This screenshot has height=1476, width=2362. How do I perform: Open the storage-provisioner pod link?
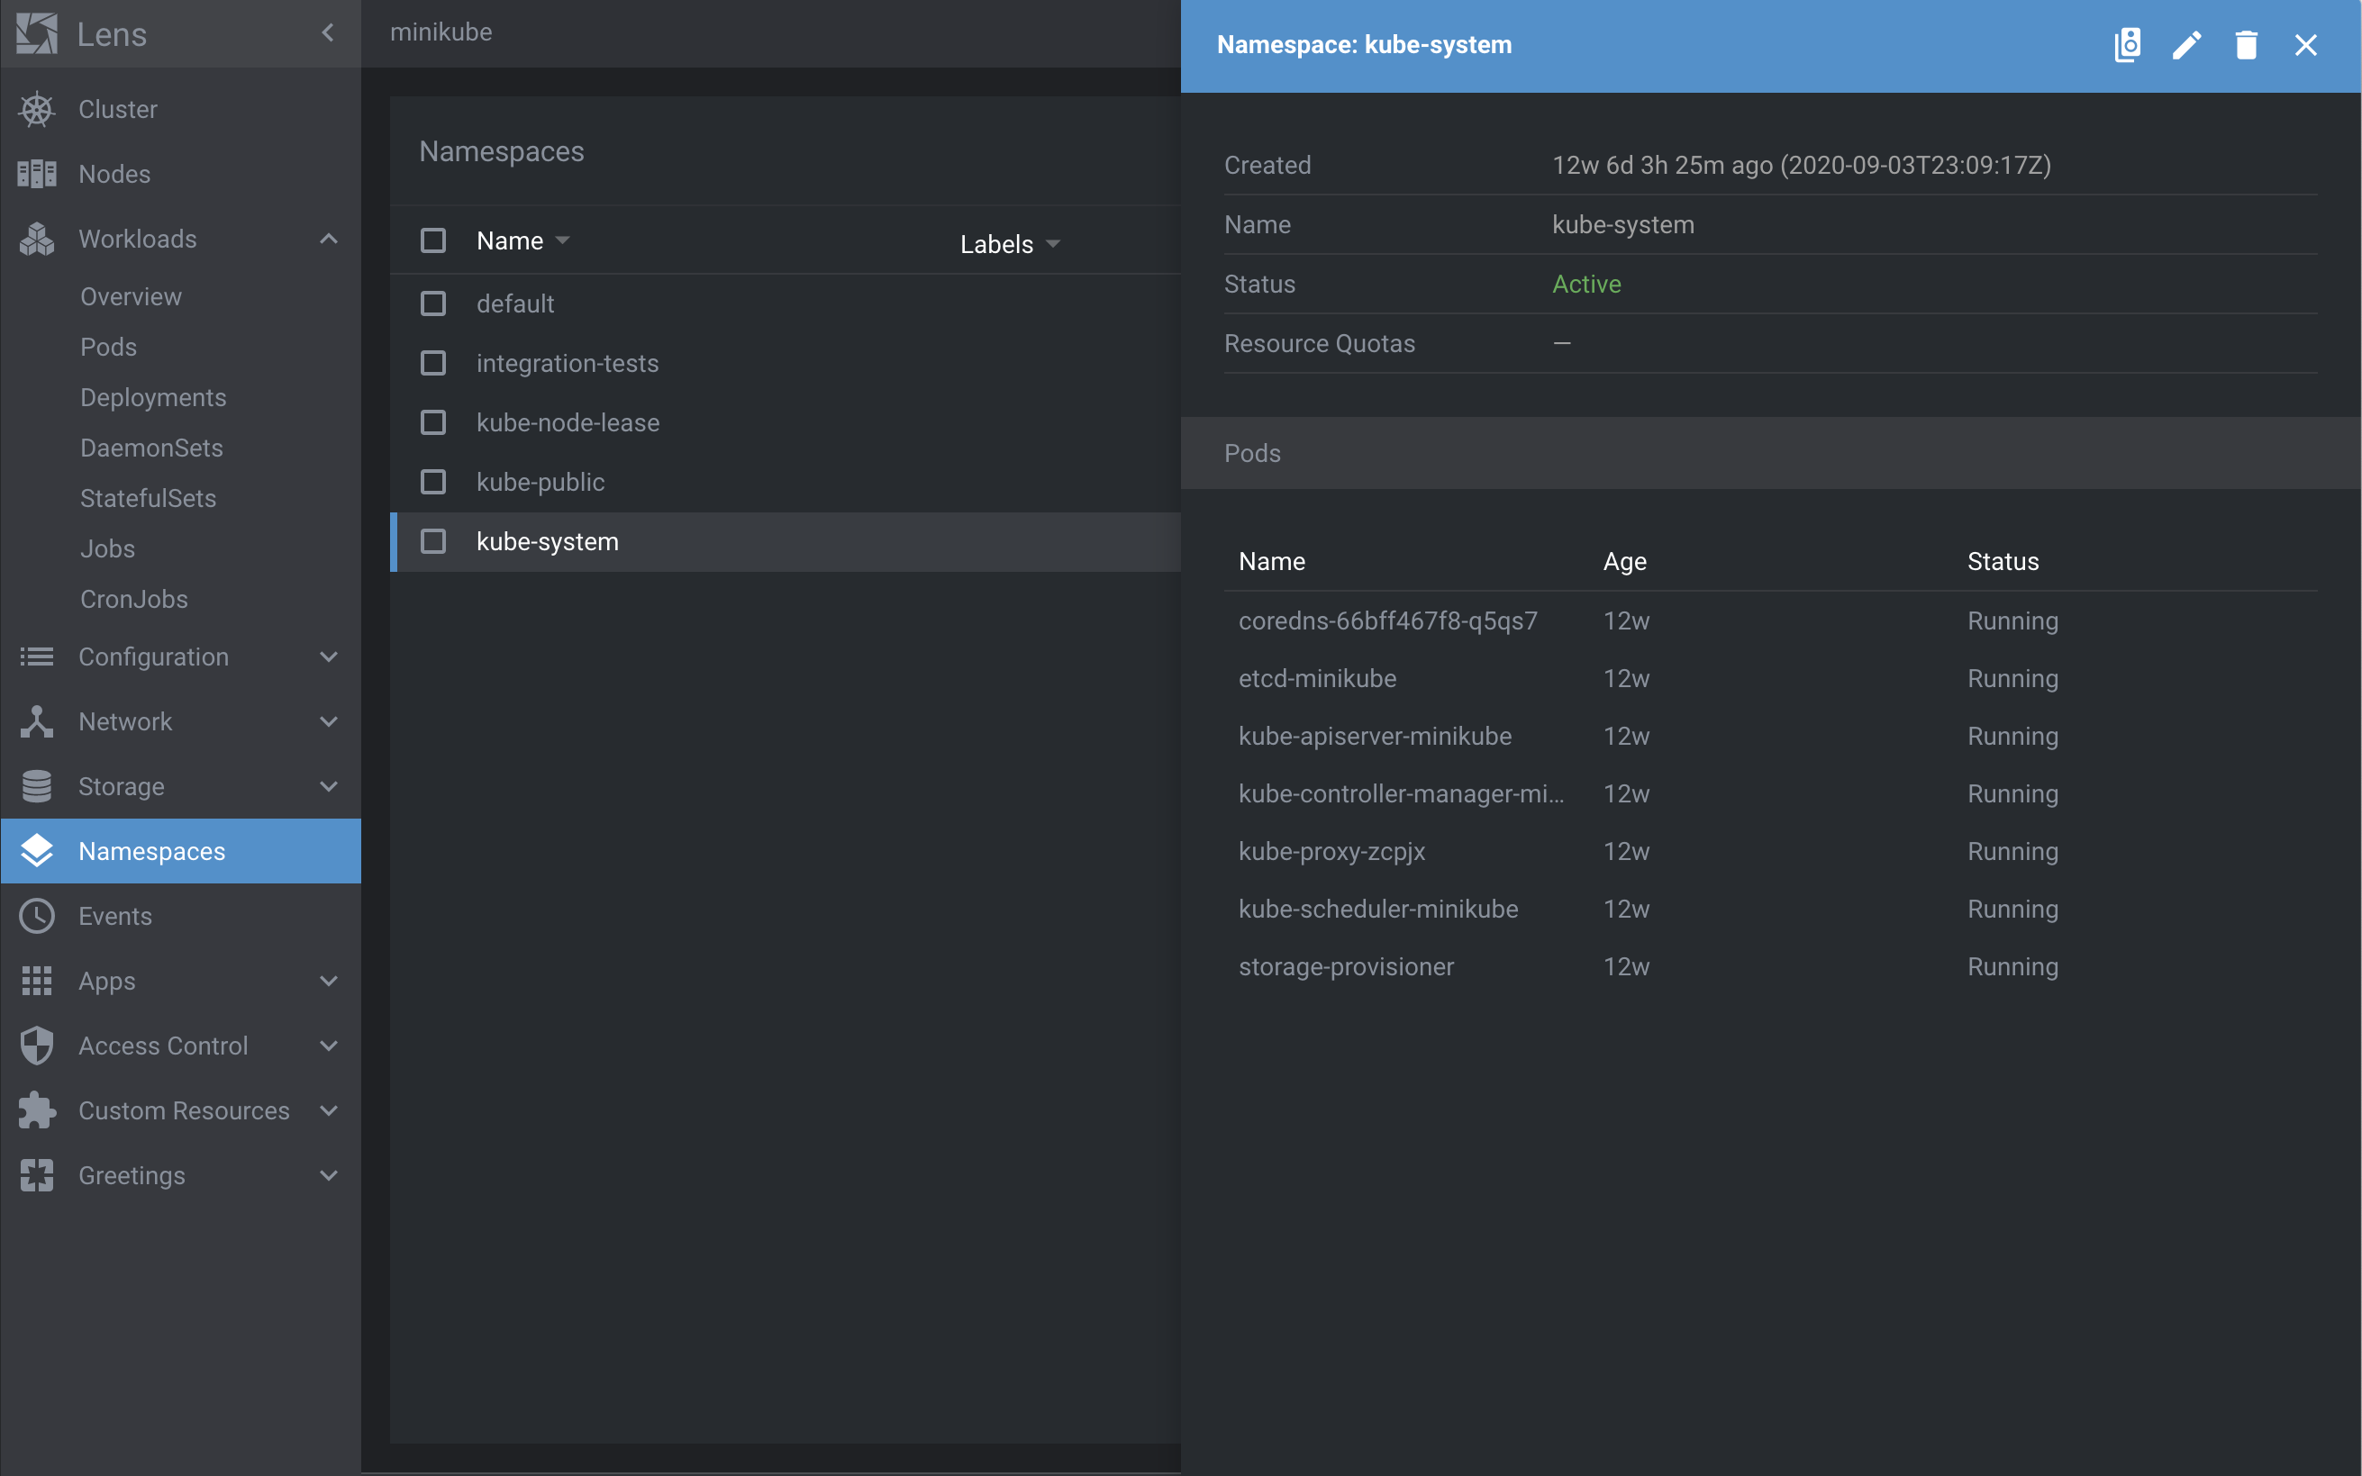1346,966
